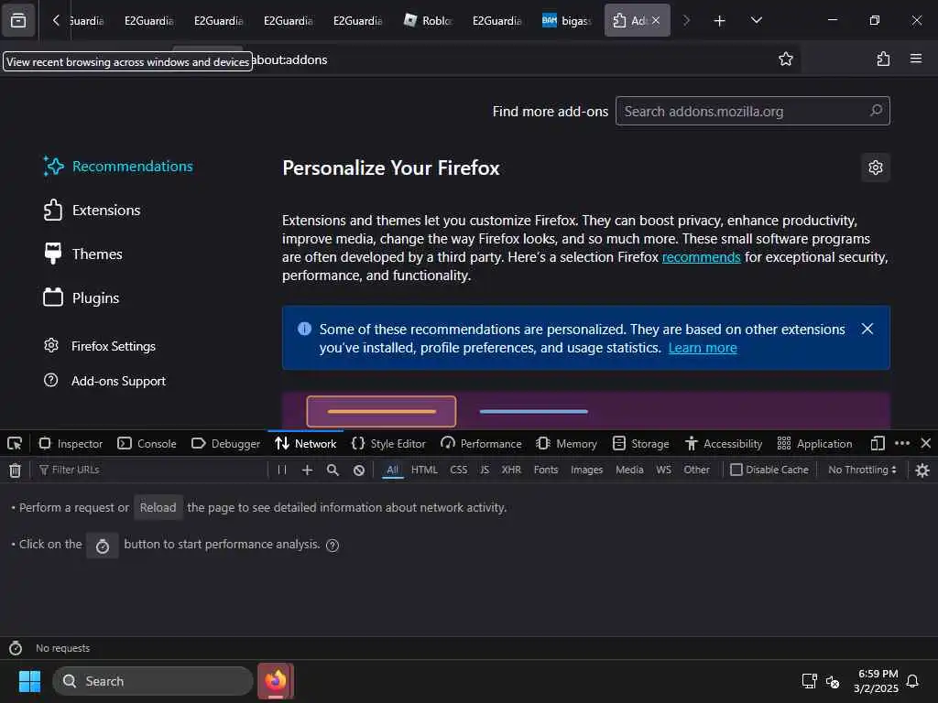Image resolution: width=938 pixels, height=703 pixels.
Task: Filter requests by XHR
Action: [511, 470]
